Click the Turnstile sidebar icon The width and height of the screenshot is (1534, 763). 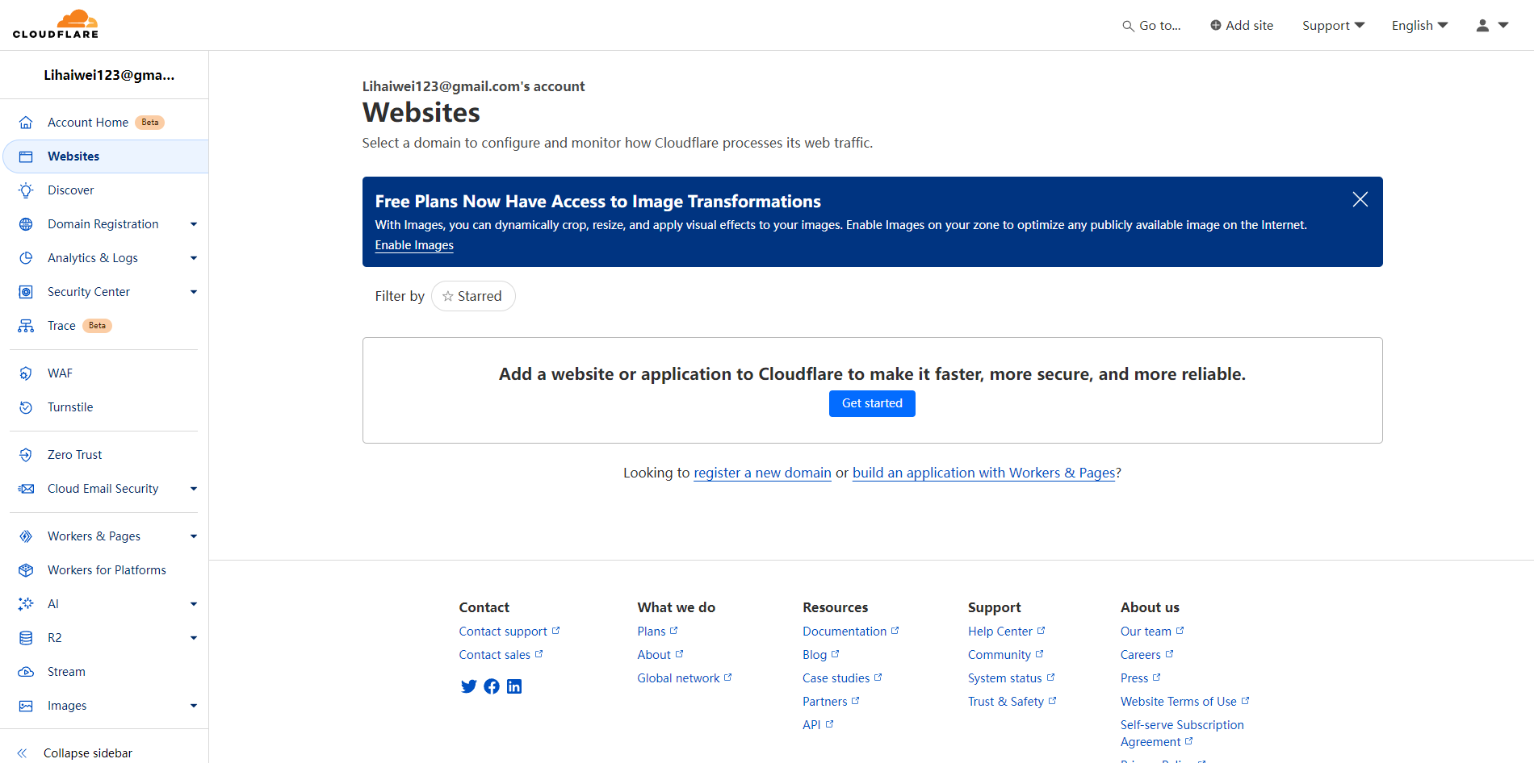(26, 407)
